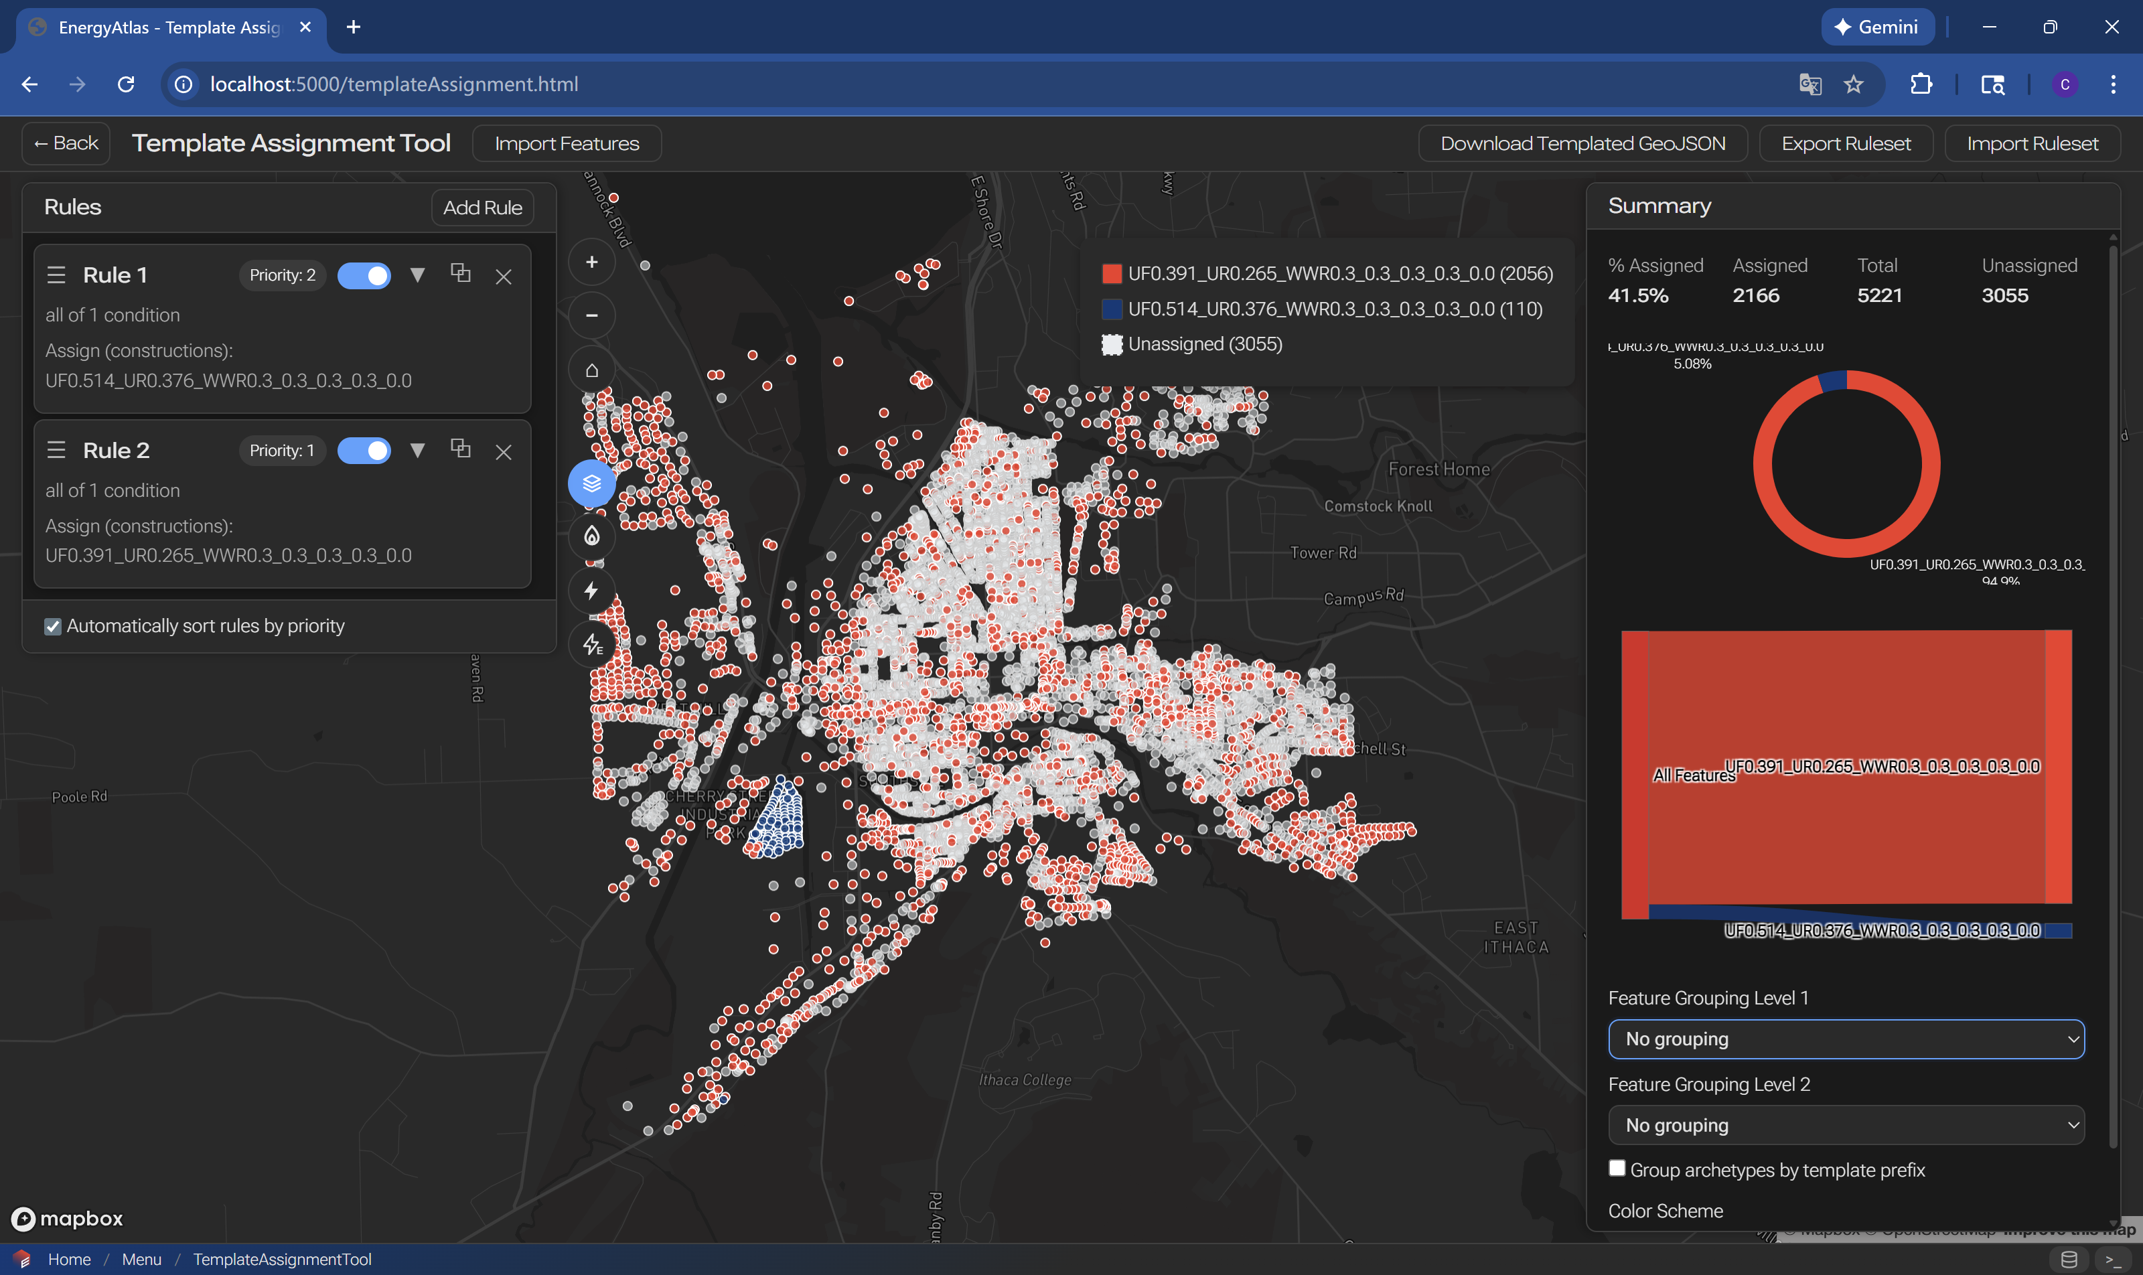Toggle the blue layers map button
Image resolution: width=2143 pixels, height=1275 pixels.
(x=591, y=483)
